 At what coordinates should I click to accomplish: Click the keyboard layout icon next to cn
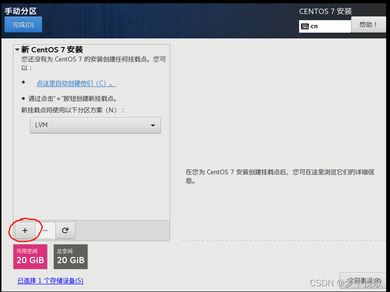(x=305, y=26)
